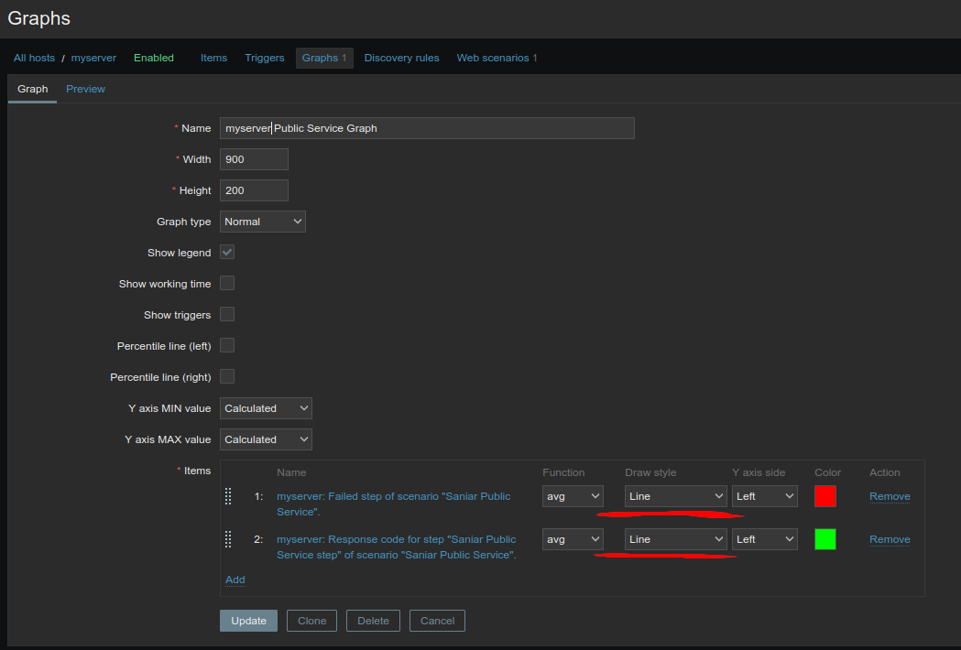Click drag handle of item 2 row

228,539
